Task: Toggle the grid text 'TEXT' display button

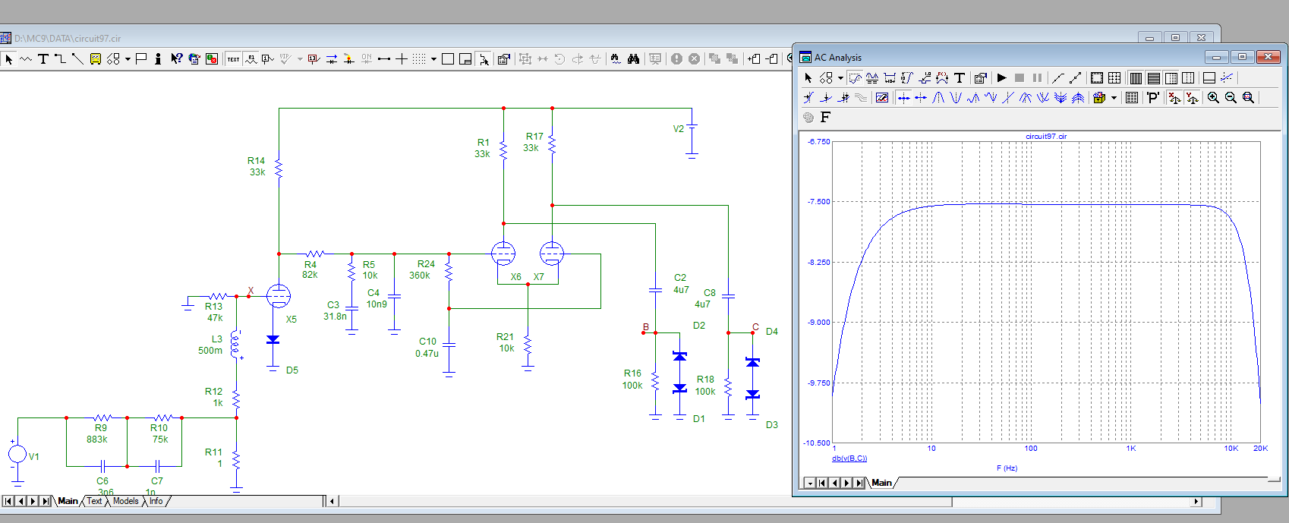Action: coord(233,58)
